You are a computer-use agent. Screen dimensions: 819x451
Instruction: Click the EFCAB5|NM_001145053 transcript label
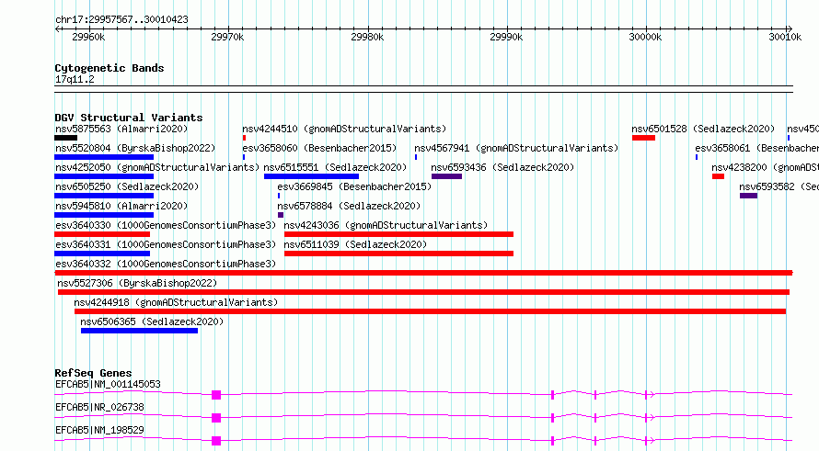pyautogui.click(x=108, y=384)
